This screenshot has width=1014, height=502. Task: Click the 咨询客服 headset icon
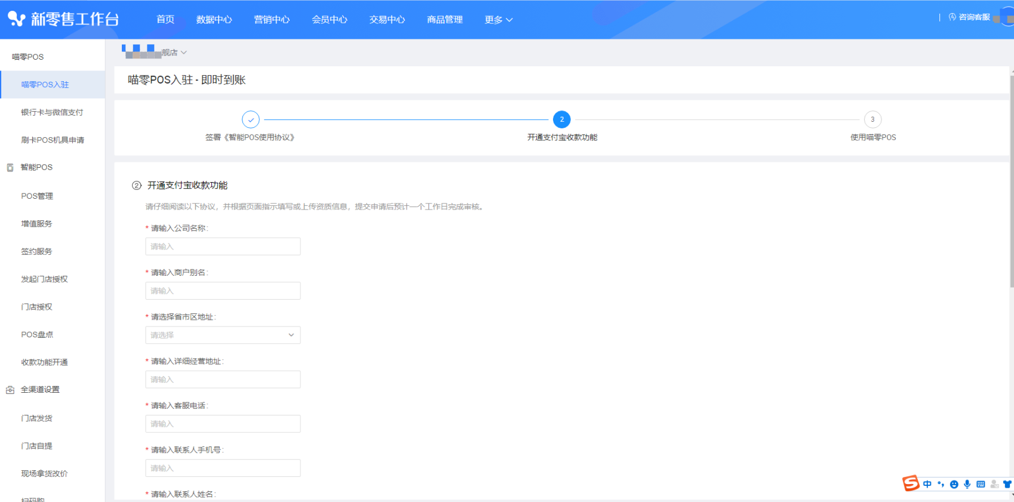(x=952, y=17)
